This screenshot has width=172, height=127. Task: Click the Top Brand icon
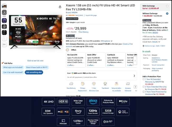tap(105, 84)
